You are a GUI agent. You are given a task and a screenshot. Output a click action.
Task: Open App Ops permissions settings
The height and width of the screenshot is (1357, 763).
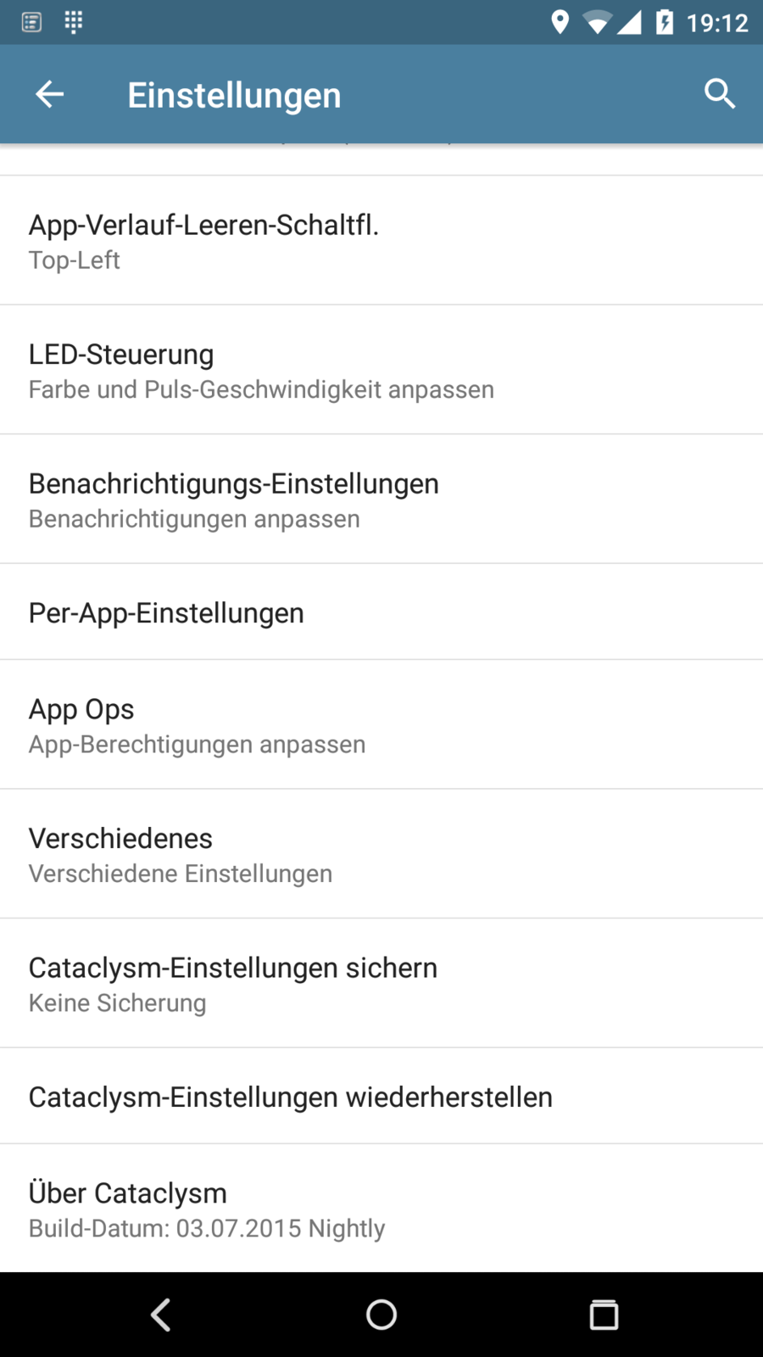click(381, 725)
